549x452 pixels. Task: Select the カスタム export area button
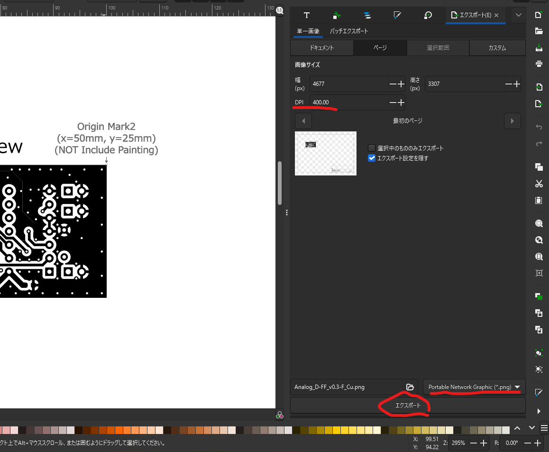(497, 48)
